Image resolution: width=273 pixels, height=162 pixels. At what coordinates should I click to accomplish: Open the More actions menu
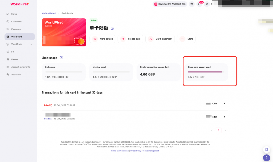(186, 39)
